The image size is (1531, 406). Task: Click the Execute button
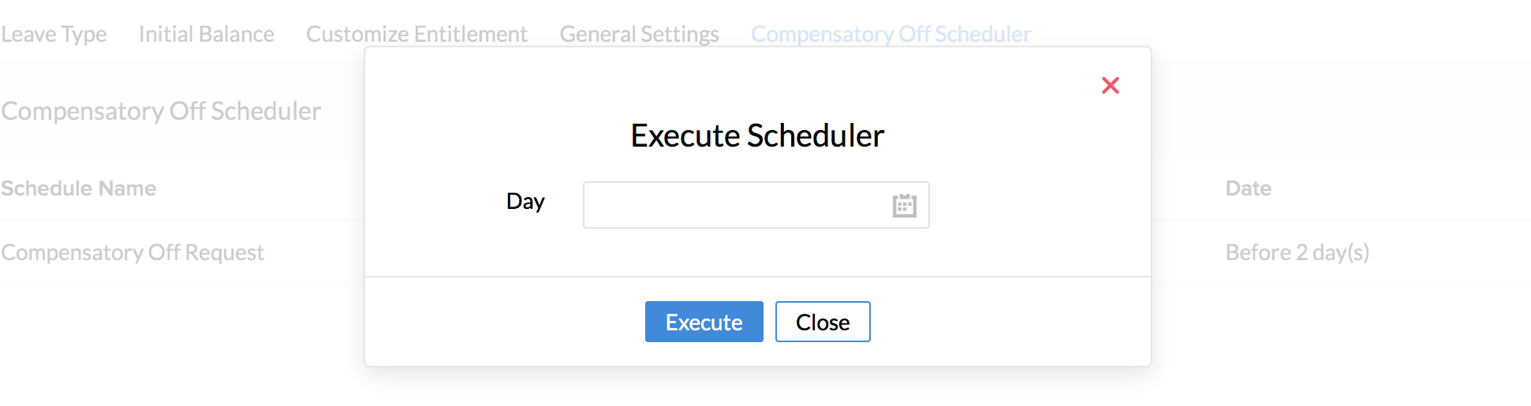(x=704, y=322)
